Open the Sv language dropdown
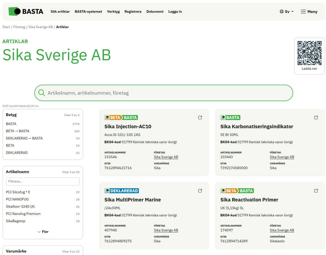 coord(286,12)
